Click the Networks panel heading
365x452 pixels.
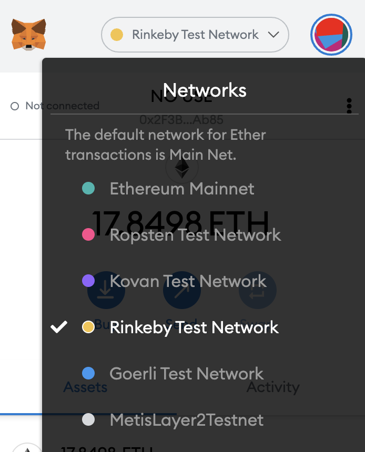(205, 90)
